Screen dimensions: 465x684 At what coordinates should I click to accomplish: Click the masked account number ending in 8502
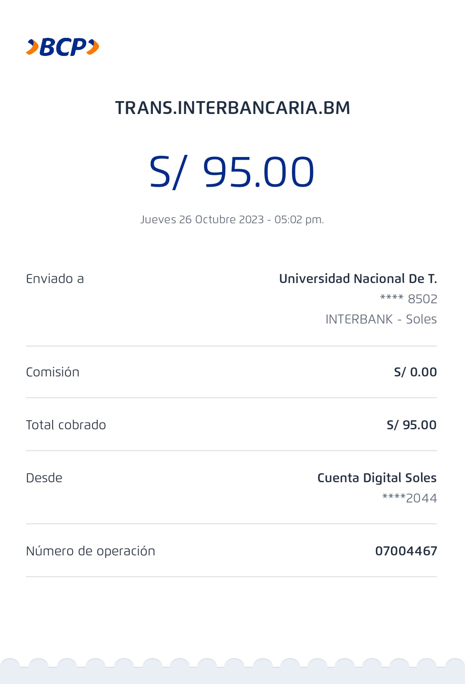(409, 299)
